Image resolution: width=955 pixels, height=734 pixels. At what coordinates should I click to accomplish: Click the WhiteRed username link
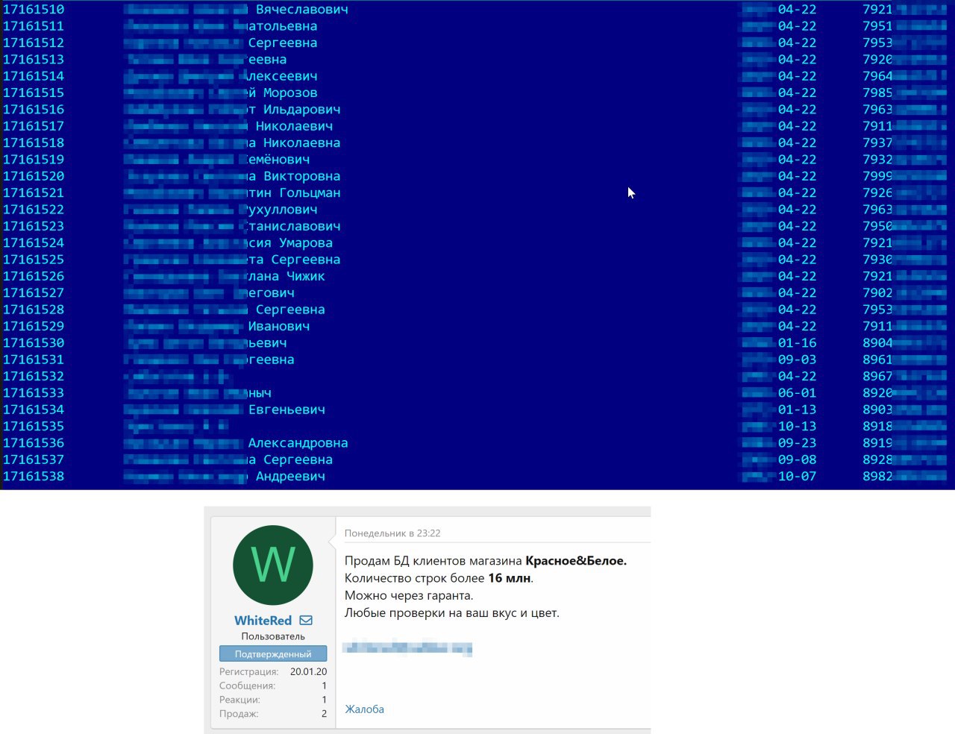coord(263,621)
